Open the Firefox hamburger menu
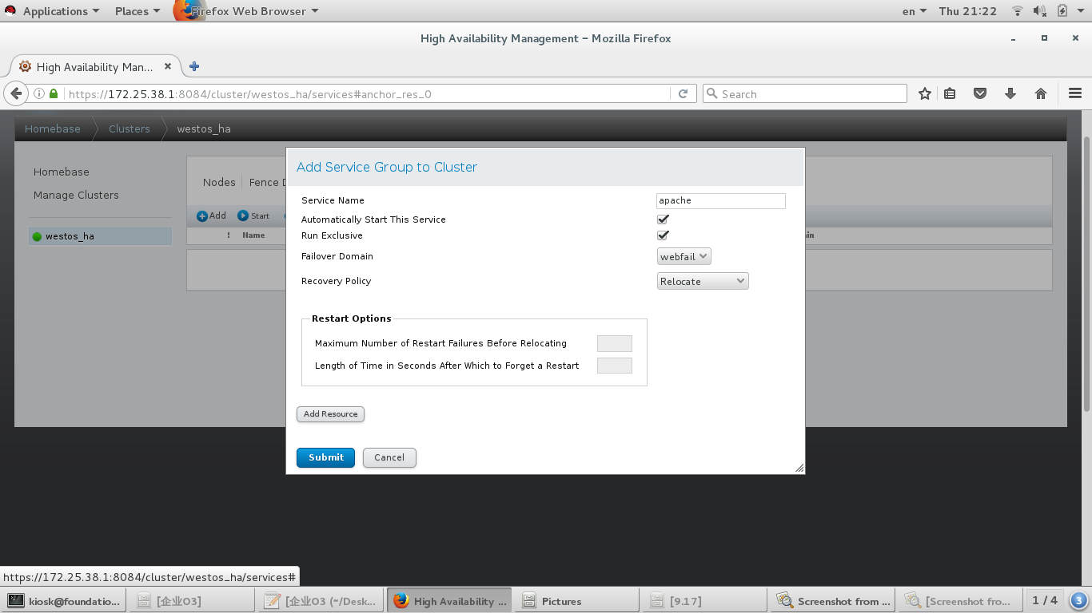The width and height of the screenshot is (1092, 613). (x=1075, y=93)
